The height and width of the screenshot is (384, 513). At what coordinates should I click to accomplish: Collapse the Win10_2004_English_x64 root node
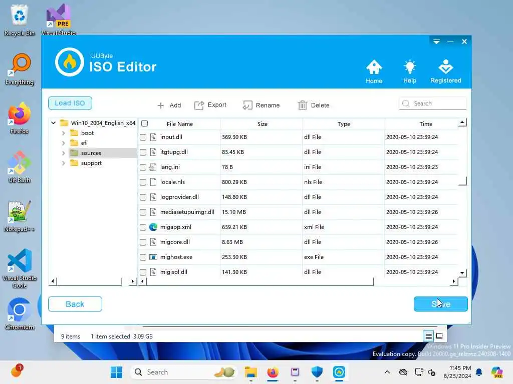point(53,123)
